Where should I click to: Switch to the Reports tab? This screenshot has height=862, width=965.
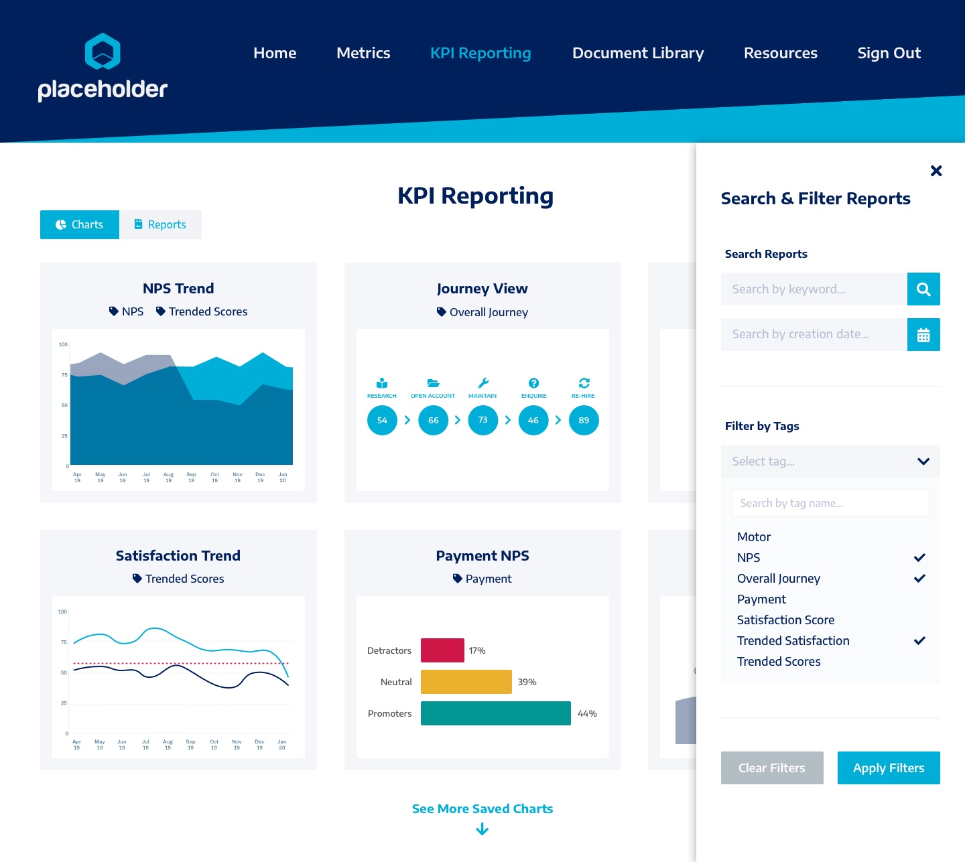160,224
